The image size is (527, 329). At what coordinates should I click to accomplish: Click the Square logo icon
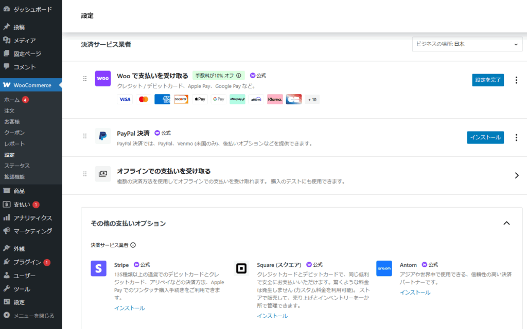point(241,268)
